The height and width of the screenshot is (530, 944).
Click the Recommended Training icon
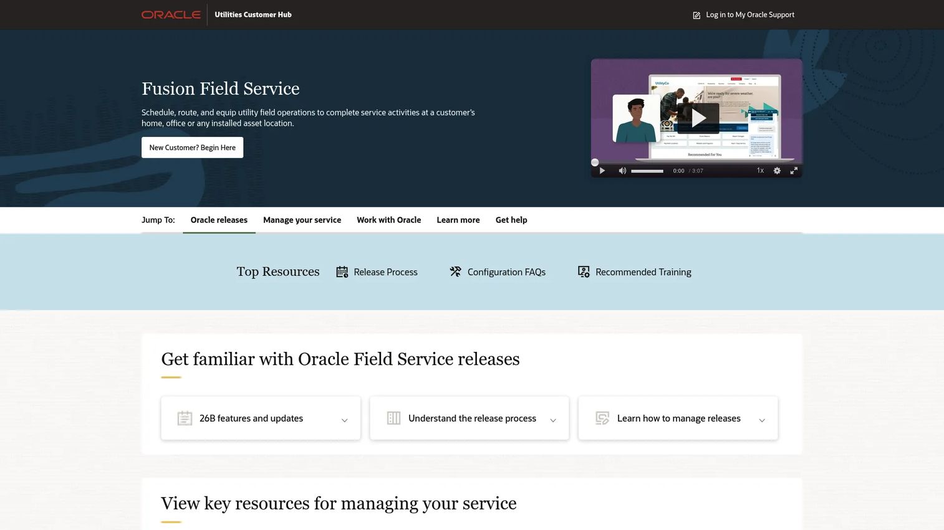[x=584, y=272]
